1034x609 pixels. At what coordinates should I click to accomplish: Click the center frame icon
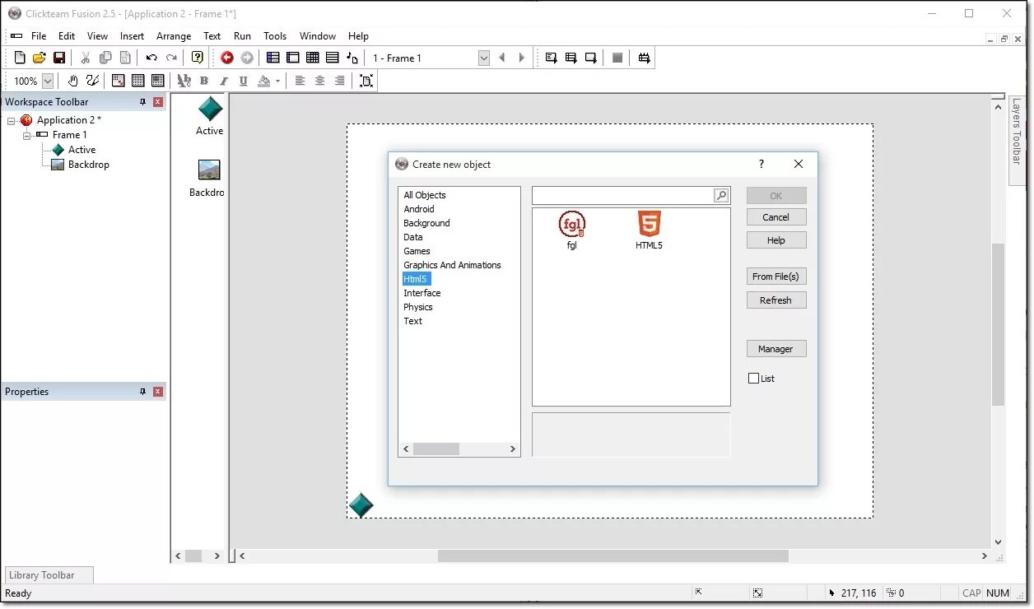(366, 81)
